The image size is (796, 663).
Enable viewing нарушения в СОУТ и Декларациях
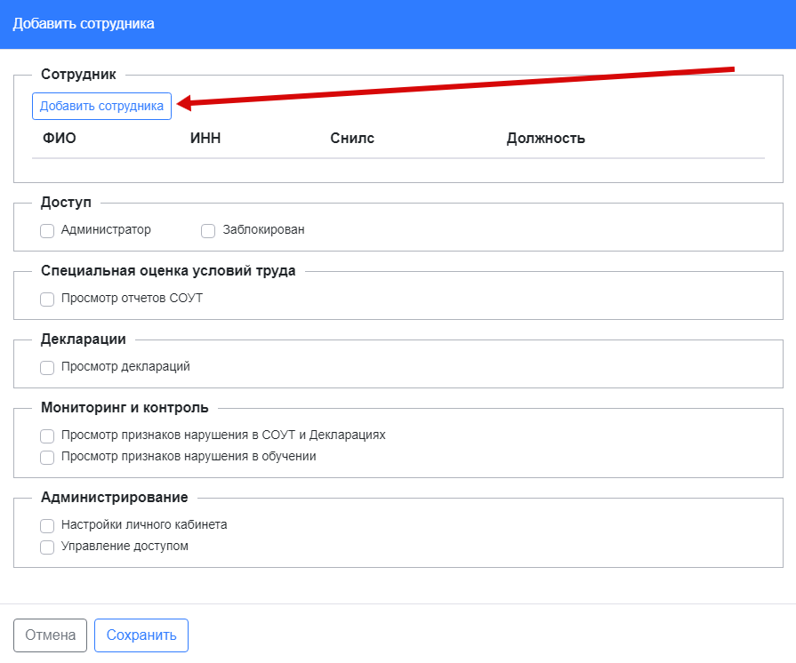tap(47, 435)
